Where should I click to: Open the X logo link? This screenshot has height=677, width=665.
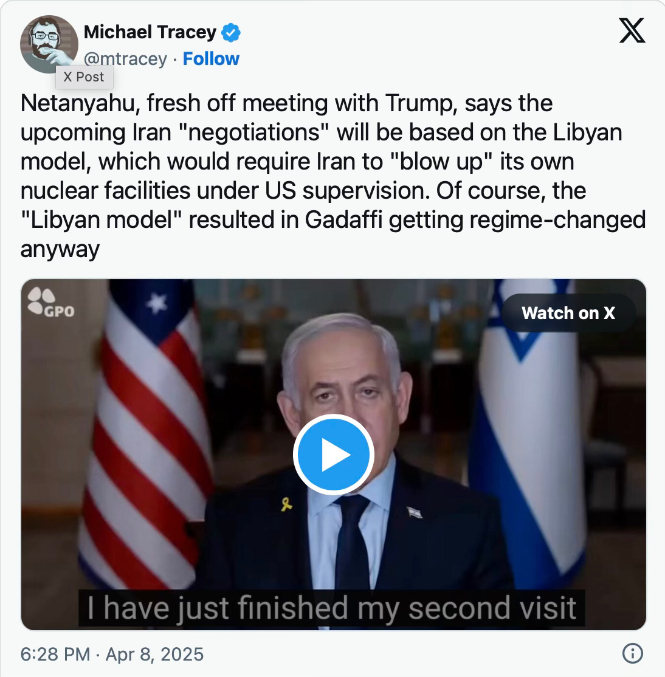click(x=632, y=30)
